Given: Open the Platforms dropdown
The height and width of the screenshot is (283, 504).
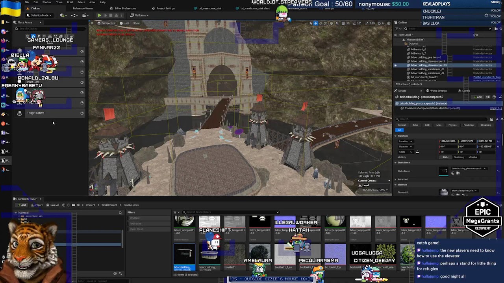Looking at the screenshot, I should (139, 15).
